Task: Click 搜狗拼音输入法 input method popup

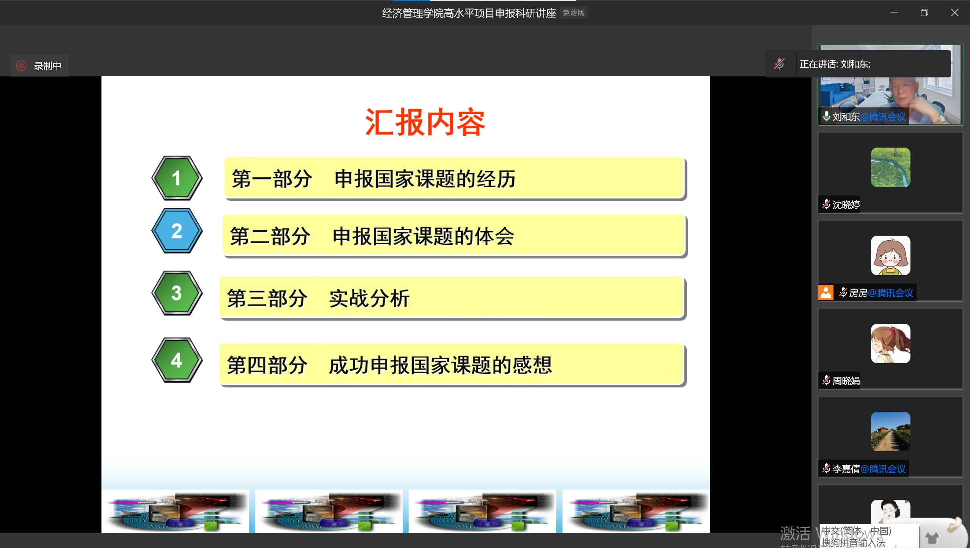Action: (x=853, y=542)
